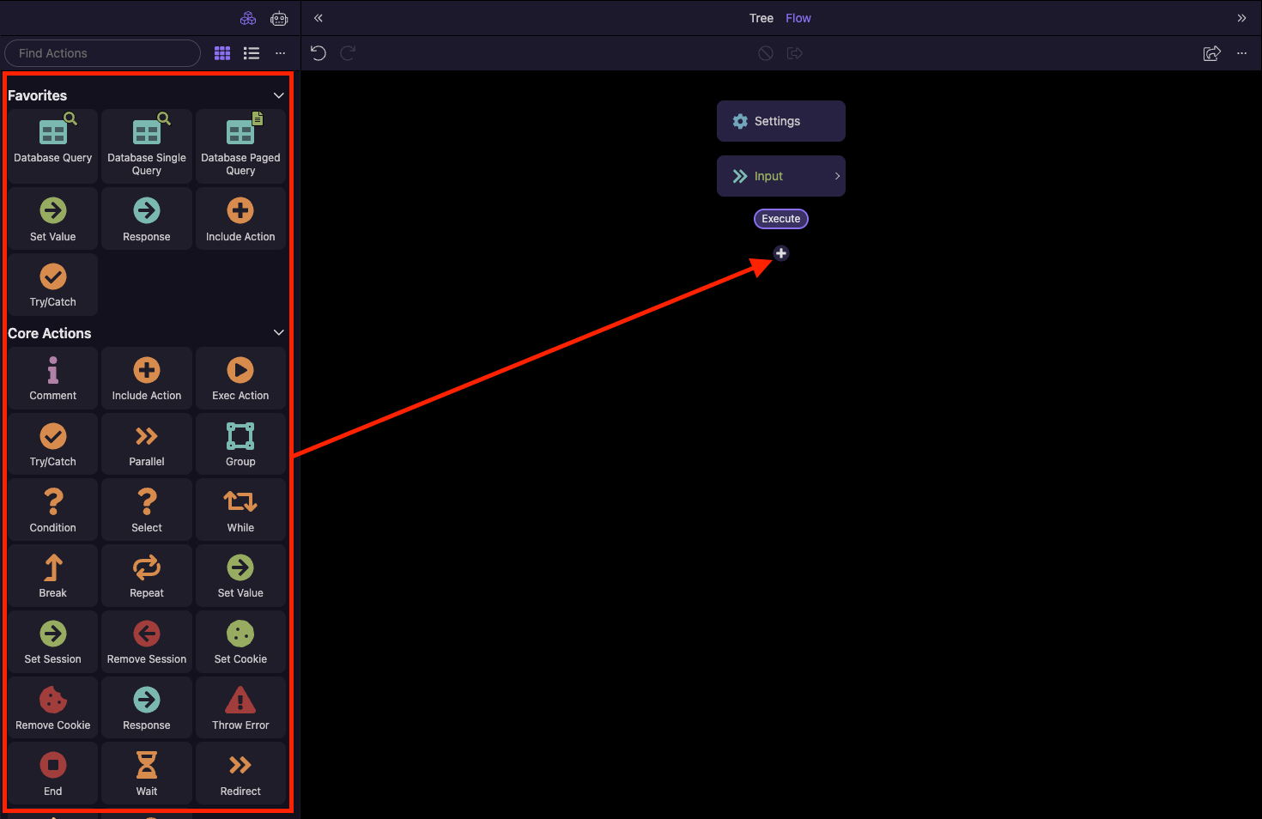The image size is (1262, 819).
Task: Pick Try/Catch in the Favorites section
Action: (53, 284)
